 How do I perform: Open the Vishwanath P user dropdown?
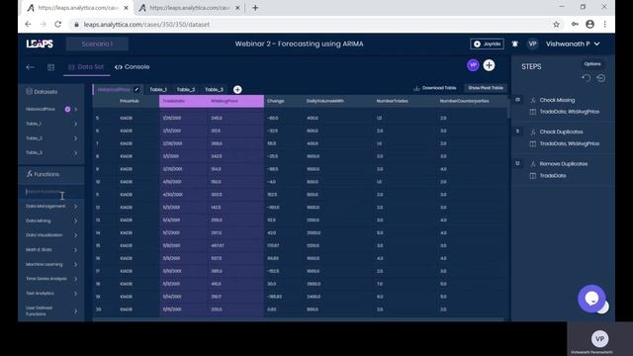[x=573, y=44]
